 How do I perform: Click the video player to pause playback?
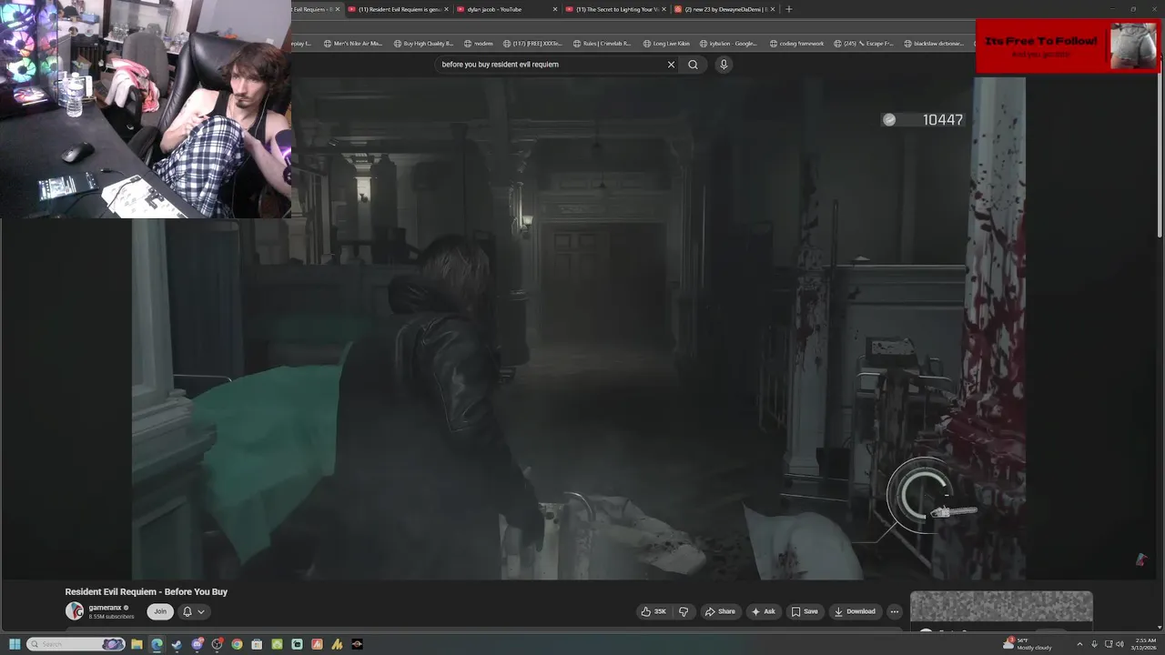[579, 327]
